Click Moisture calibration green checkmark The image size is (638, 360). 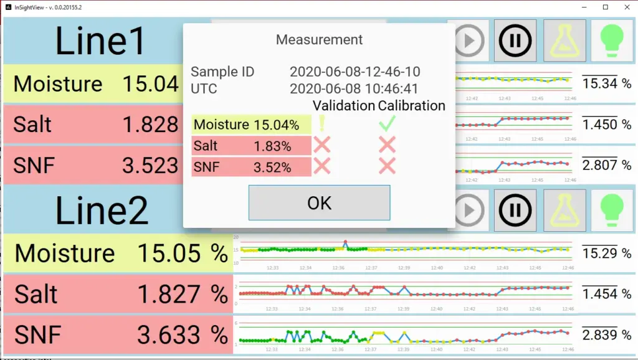[x=387, y=123]
